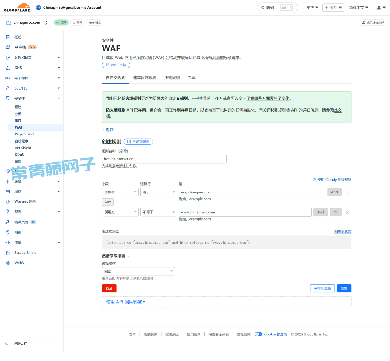Expand the DNS sidebar section

pos(59,68)
